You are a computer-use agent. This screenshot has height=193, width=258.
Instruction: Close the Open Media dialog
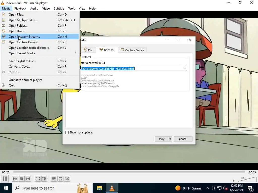click(190, 40)
